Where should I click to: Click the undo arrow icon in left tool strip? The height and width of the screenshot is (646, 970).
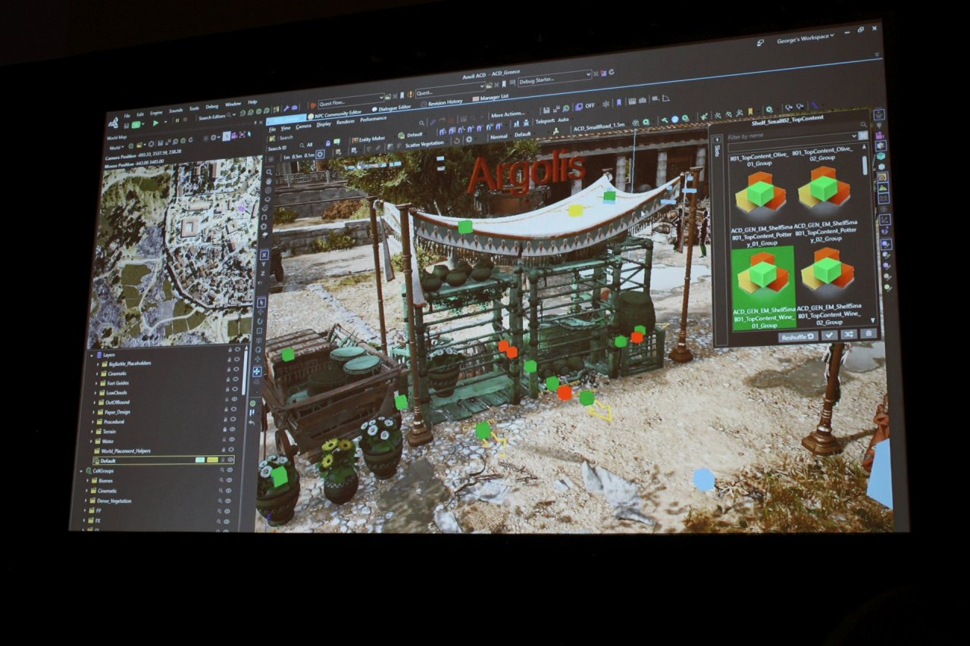(x=252, y=423)
